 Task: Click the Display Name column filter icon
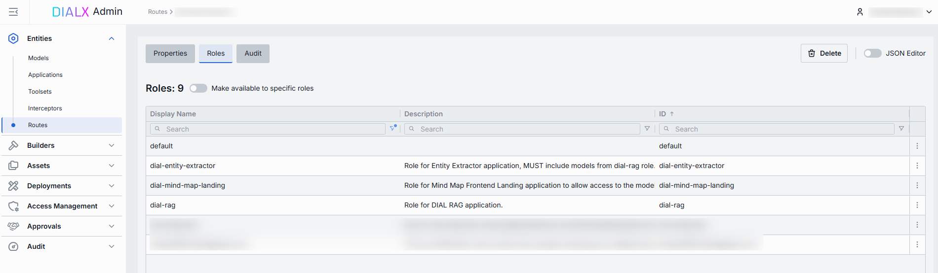(393, 128)
